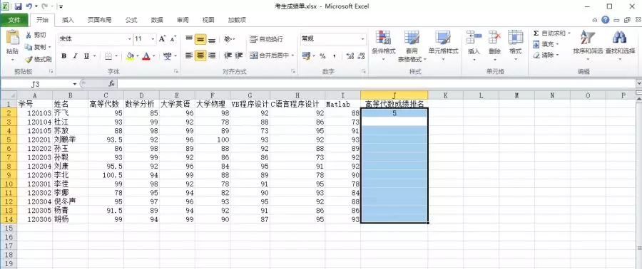Decrease font size with small A icon
Image resolution: width=642 pixels, height=269 pixels.
[173, 38]
